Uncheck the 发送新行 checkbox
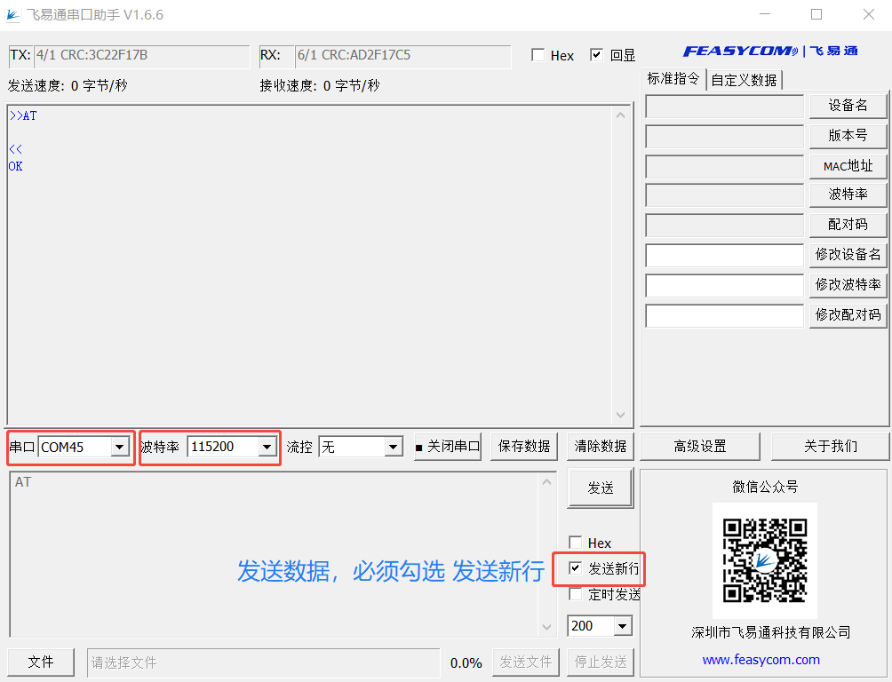892x682 pixels. tap(576, 568)
